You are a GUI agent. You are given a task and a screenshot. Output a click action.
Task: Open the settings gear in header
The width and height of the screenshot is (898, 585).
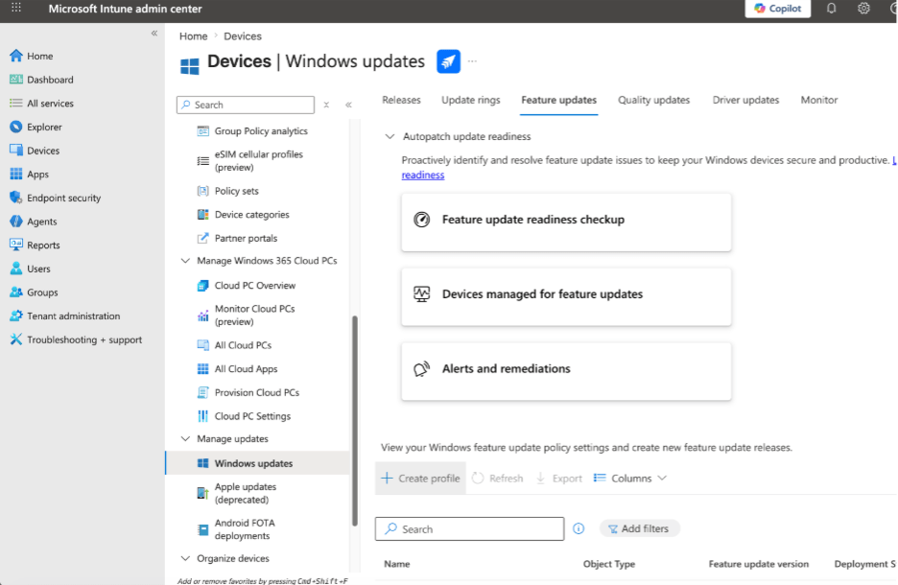[863, 9]
